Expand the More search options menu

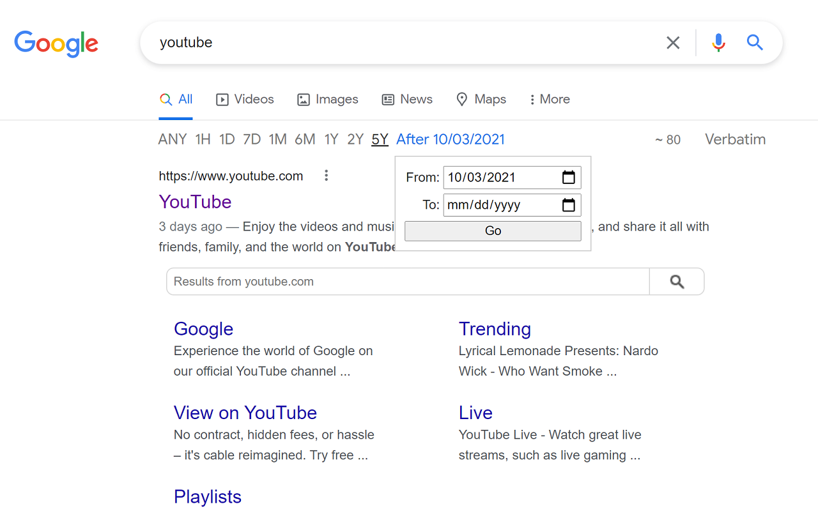[x=550, y=100]
